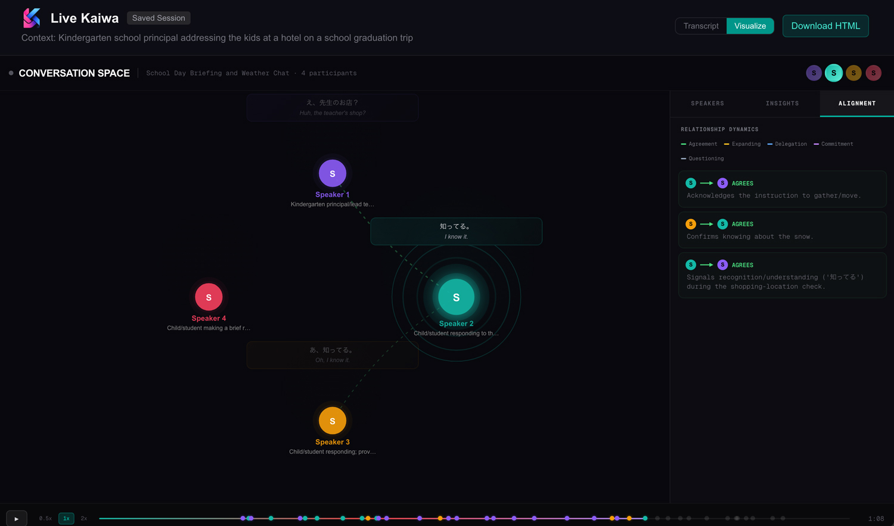The height and width of the screenshot is (526, 894).
Task: Switch to the SPEAKERS tab
Action: pyautogui.click(x=707, y=103)
